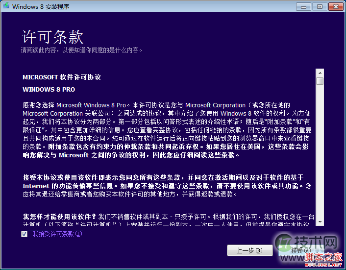
Task: Click the 上一步(B) back button
Action: (x=250, y=250)
